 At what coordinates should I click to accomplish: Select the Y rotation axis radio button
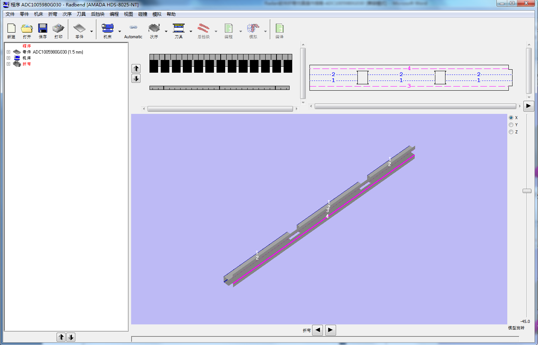pos(511,125)
